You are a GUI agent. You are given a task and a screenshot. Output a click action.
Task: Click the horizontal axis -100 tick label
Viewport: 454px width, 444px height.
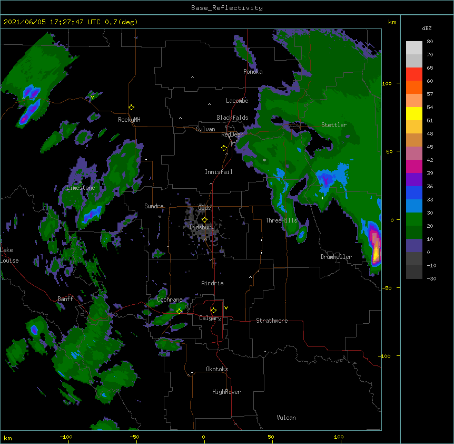66,437
